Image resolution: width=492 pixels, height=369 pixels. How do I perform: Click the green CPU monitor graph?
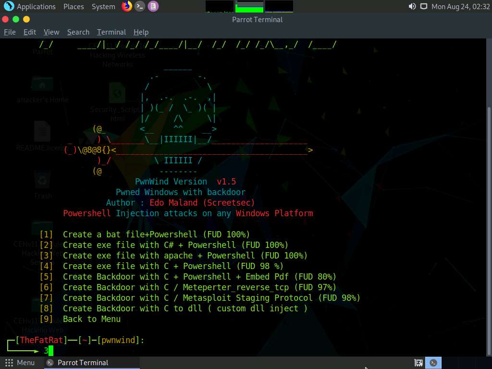click(x=249, y=7)
